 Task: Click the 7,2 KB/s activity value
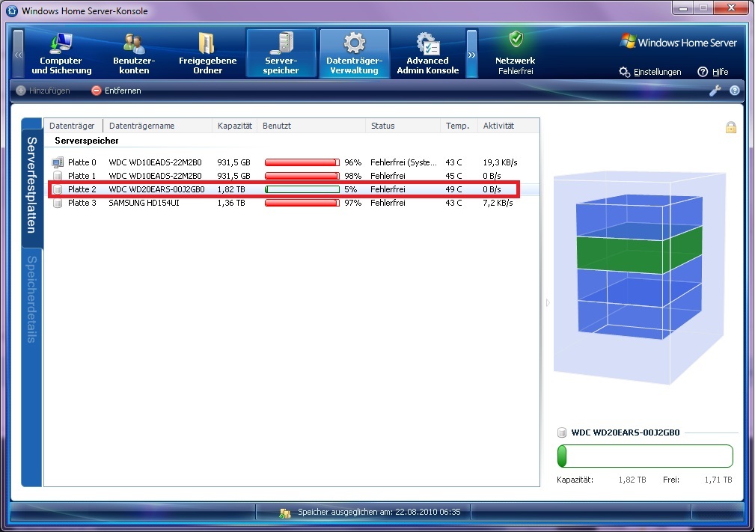click(498, 203)
